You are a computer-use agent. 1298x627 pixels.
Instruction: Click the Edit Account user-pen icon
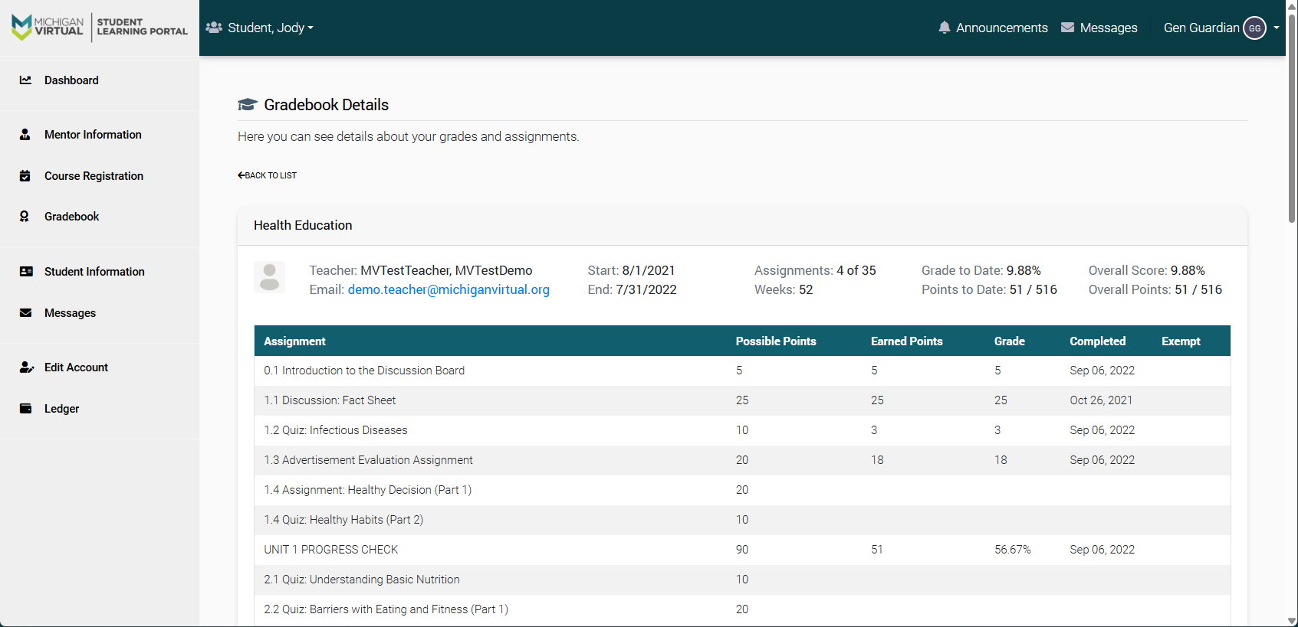27,367
